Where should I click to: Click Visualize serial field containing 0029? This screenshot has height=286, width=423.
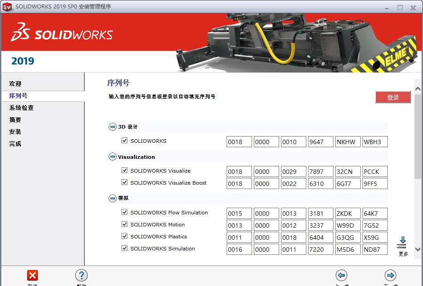pyautogui.click(x=293, y=171)
